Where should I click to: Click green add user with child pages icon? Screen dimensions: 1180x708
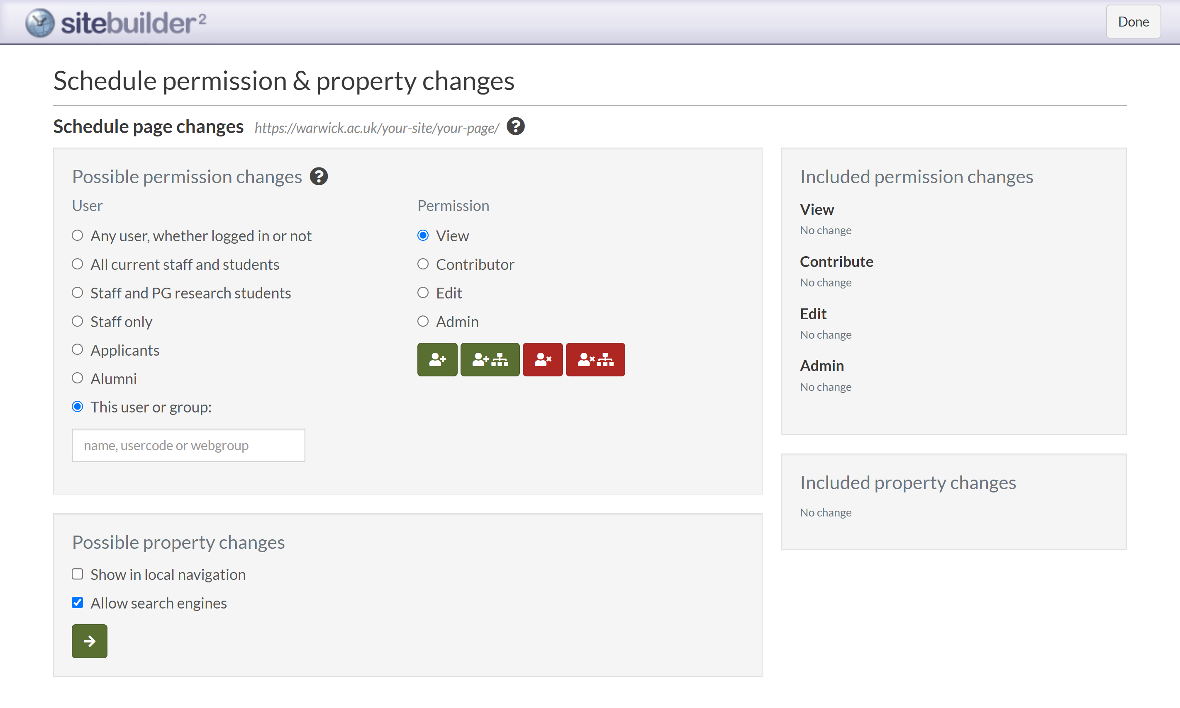point(490,359)
